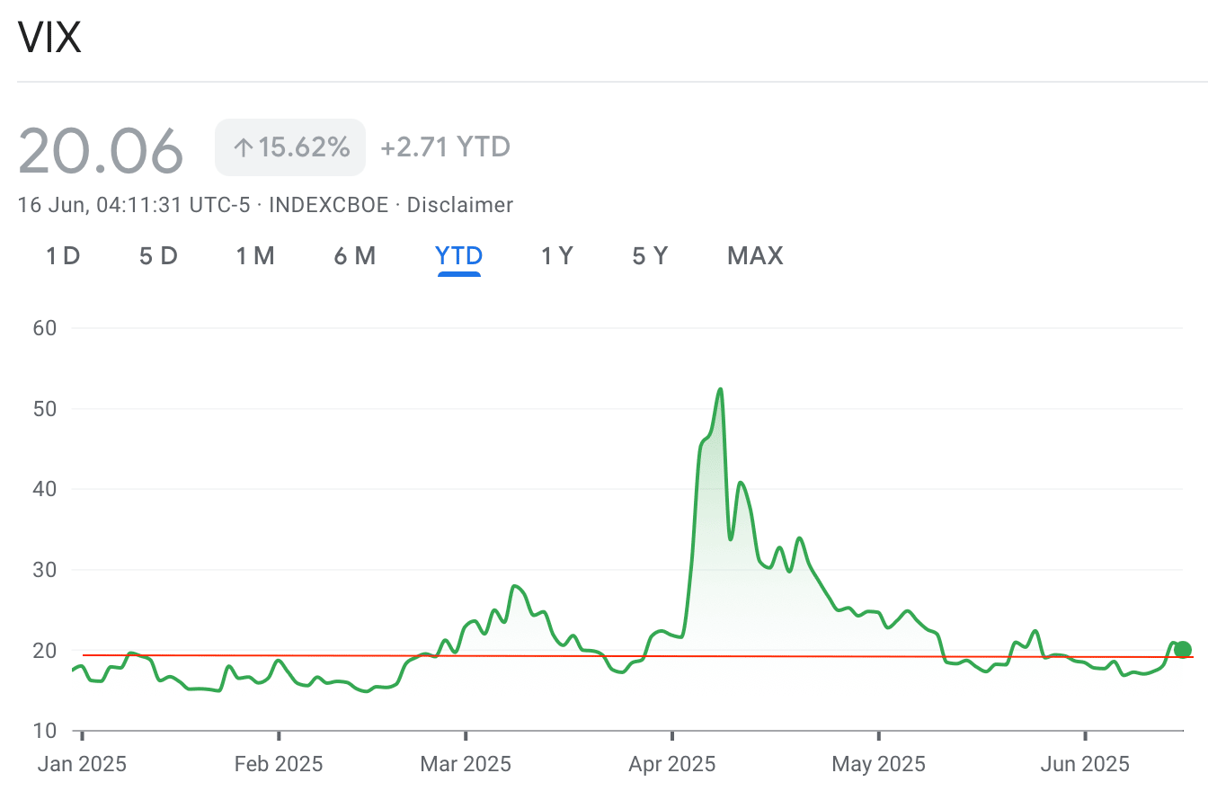
Task: Select the 1 D range tab
Action: pyautogui.click(x=63, y=256)
